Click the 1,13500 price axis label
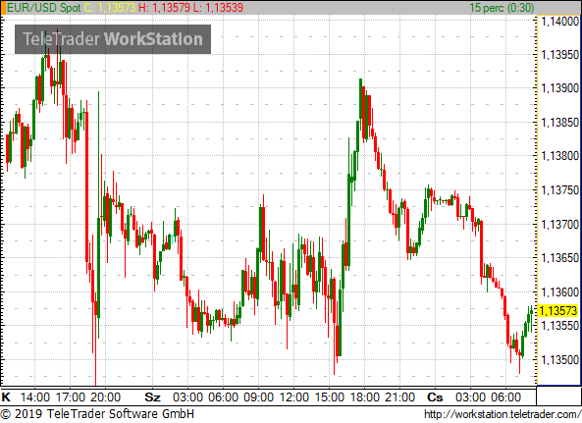The height and width of the screenshot is (423, 582). point(560,359)
